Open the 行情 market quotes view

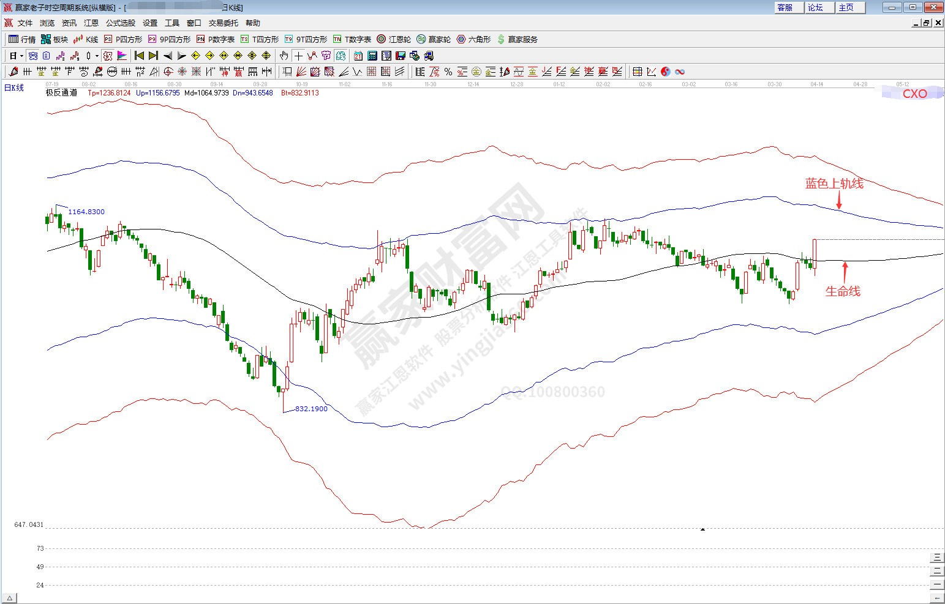22,39
